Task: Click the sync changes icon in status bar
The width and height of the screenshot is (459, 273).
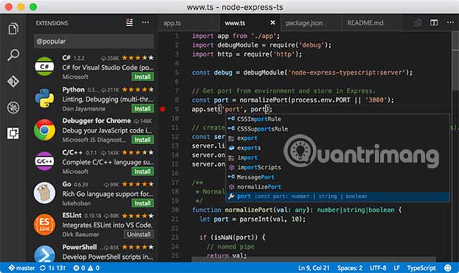Action: tap(43, 268)
